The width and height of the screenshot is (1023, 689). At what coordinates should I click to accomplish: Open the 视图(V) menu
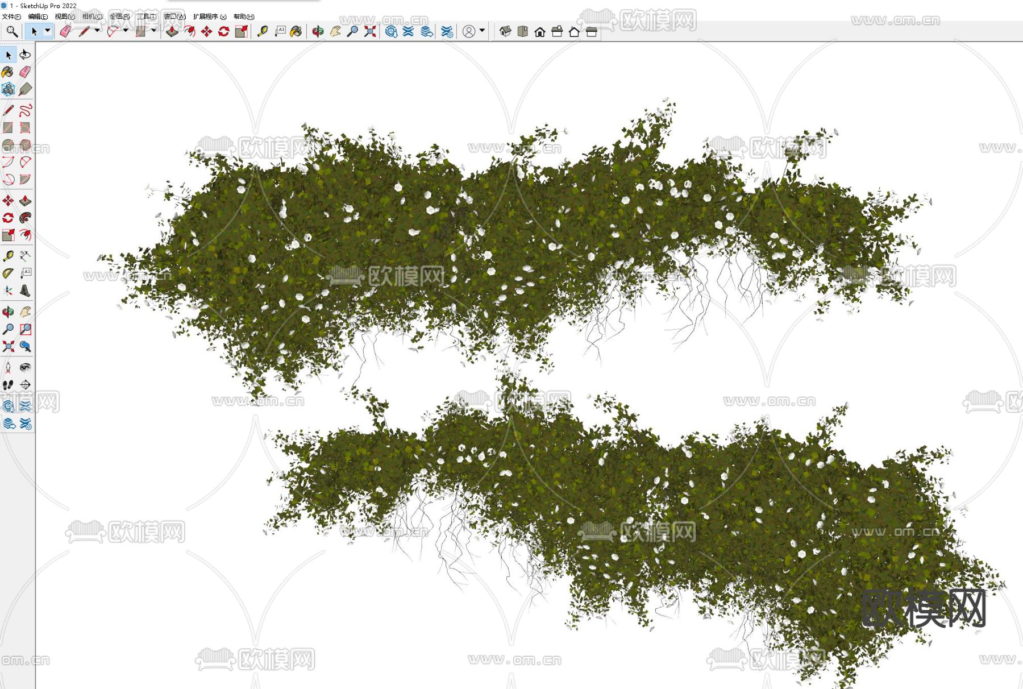(x=65, y=16)
